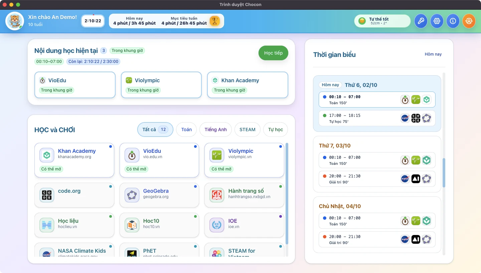Open the geogebra.org app card

click(159, 195)
